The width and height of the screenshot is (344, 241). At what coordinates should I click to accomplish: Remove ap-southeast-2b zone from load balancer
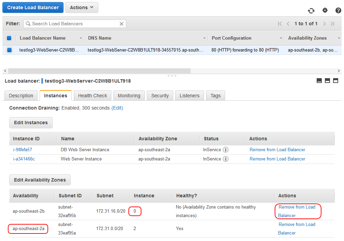pos(297,211)
